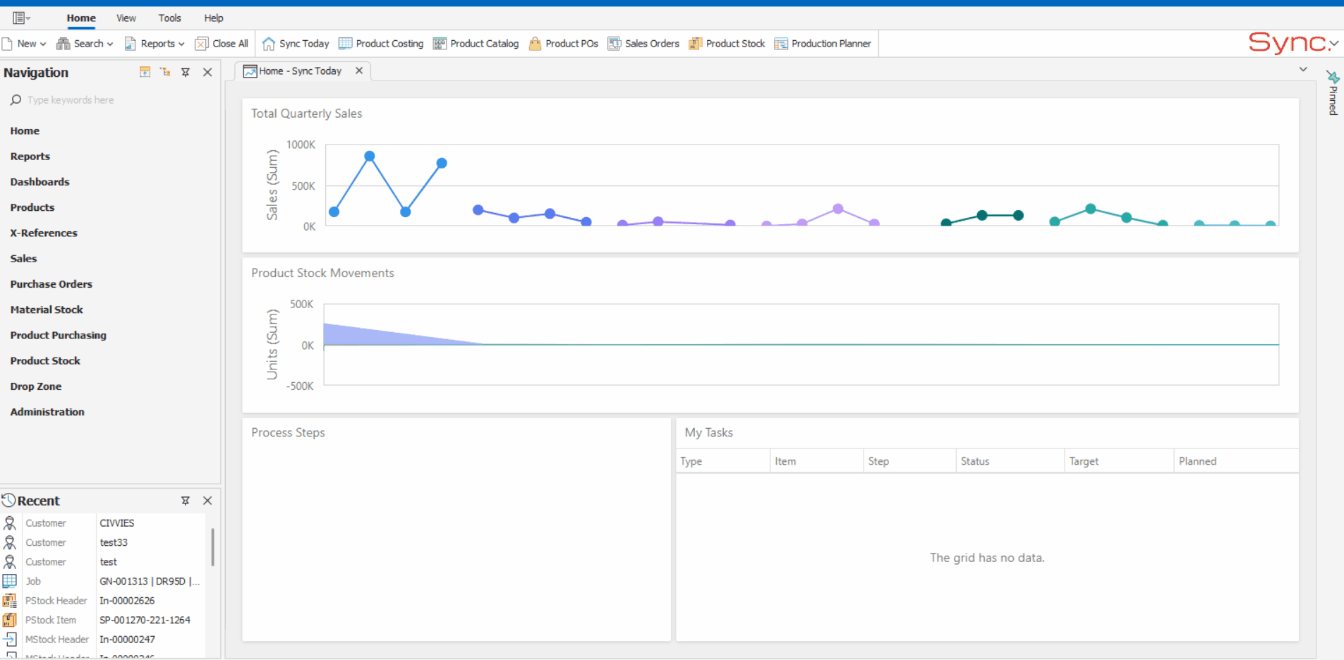Expand the Sync logo dropdown arrow
The image size is (1344, 660).
pos(1333,44)
